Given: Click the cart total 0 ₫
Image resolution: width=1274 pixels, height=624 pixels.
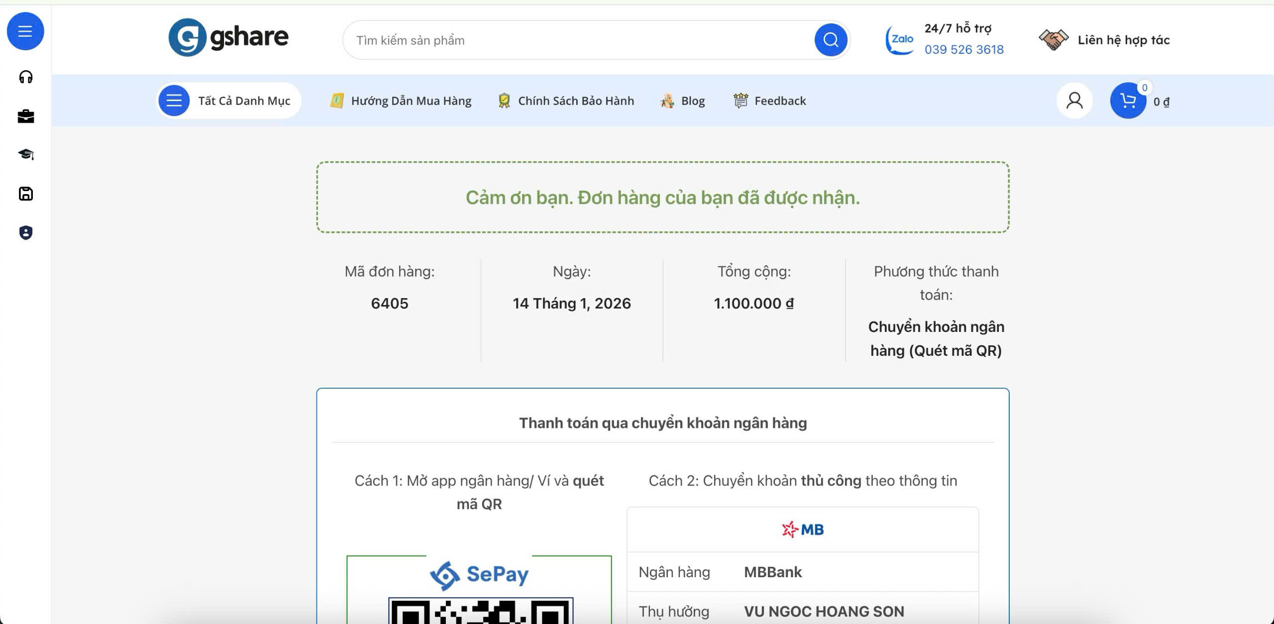Looking at the screenshot, I should pyautogui.click(x=1162, y=102).
